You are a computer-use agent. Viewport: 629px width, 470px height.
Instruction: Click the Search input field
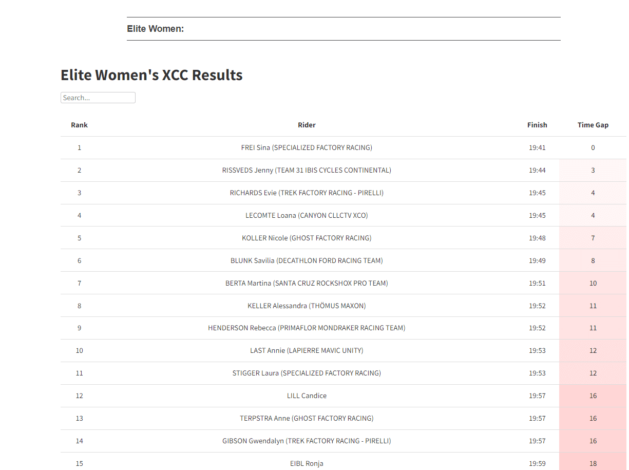[98, 98]
